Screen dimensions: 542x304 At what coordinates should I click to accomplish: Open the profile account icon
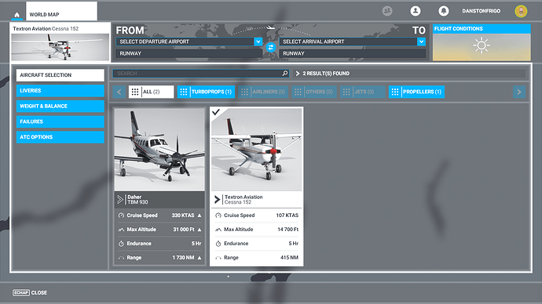(416, 11)
